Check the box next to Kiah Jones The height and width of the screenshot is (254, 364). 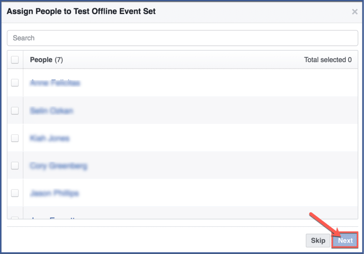pyautogui.click(x=15, y=138)
